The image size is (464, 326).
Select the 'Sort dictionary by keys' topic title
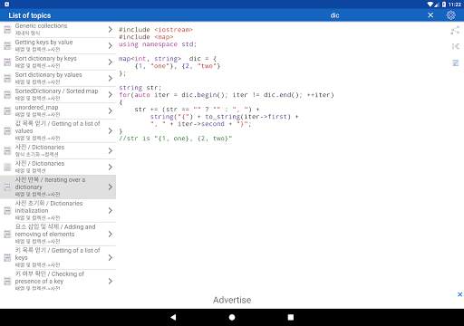[45, 59]
